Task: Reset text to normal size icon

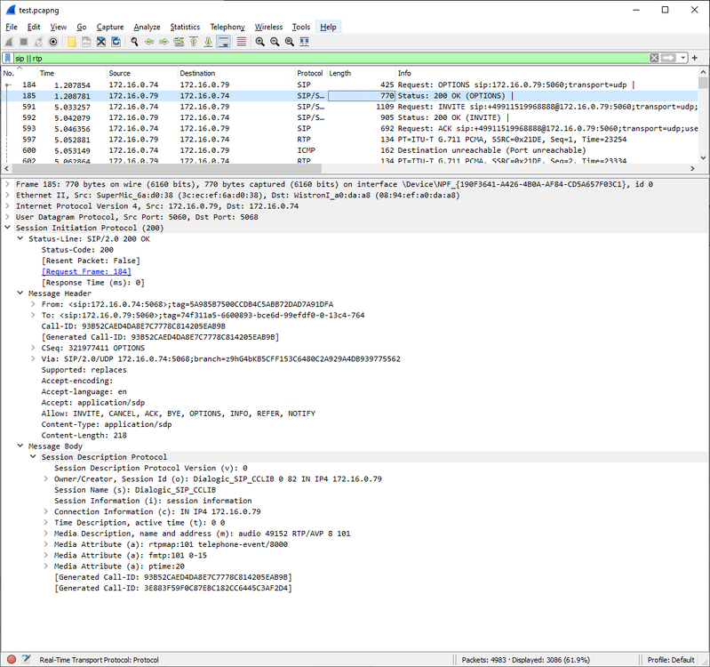Action: tap(290, 42)
